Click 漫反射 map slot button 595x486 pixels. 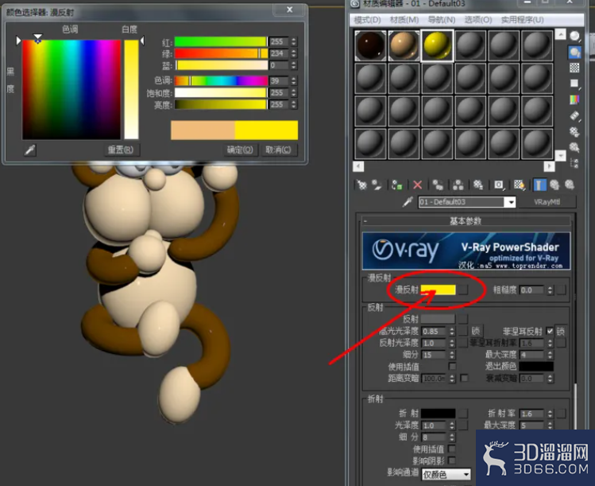pos(462,290)
